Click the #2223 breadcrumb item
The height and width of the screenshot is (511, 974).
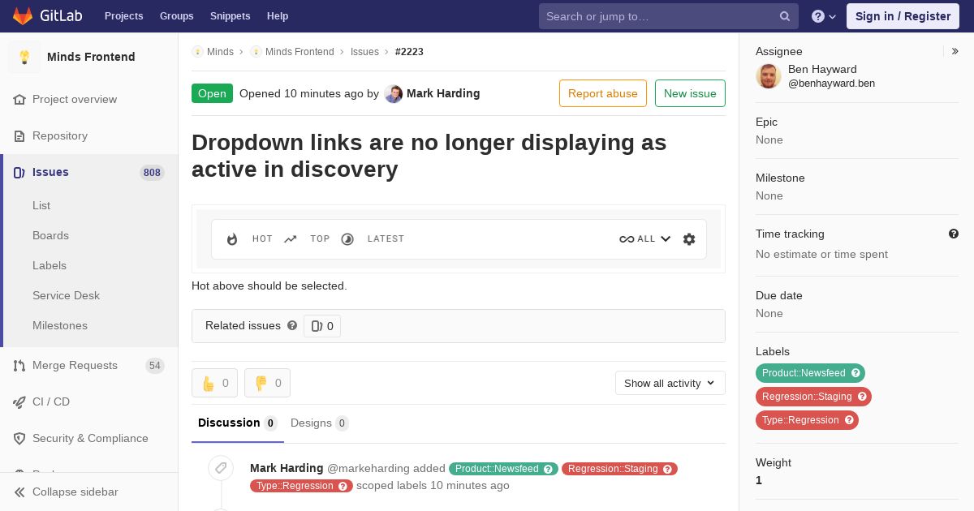pos(409,52)
